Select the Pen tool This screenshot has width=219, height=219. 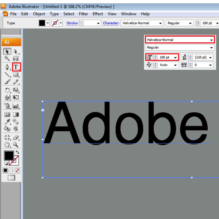(x=7, y=67)
